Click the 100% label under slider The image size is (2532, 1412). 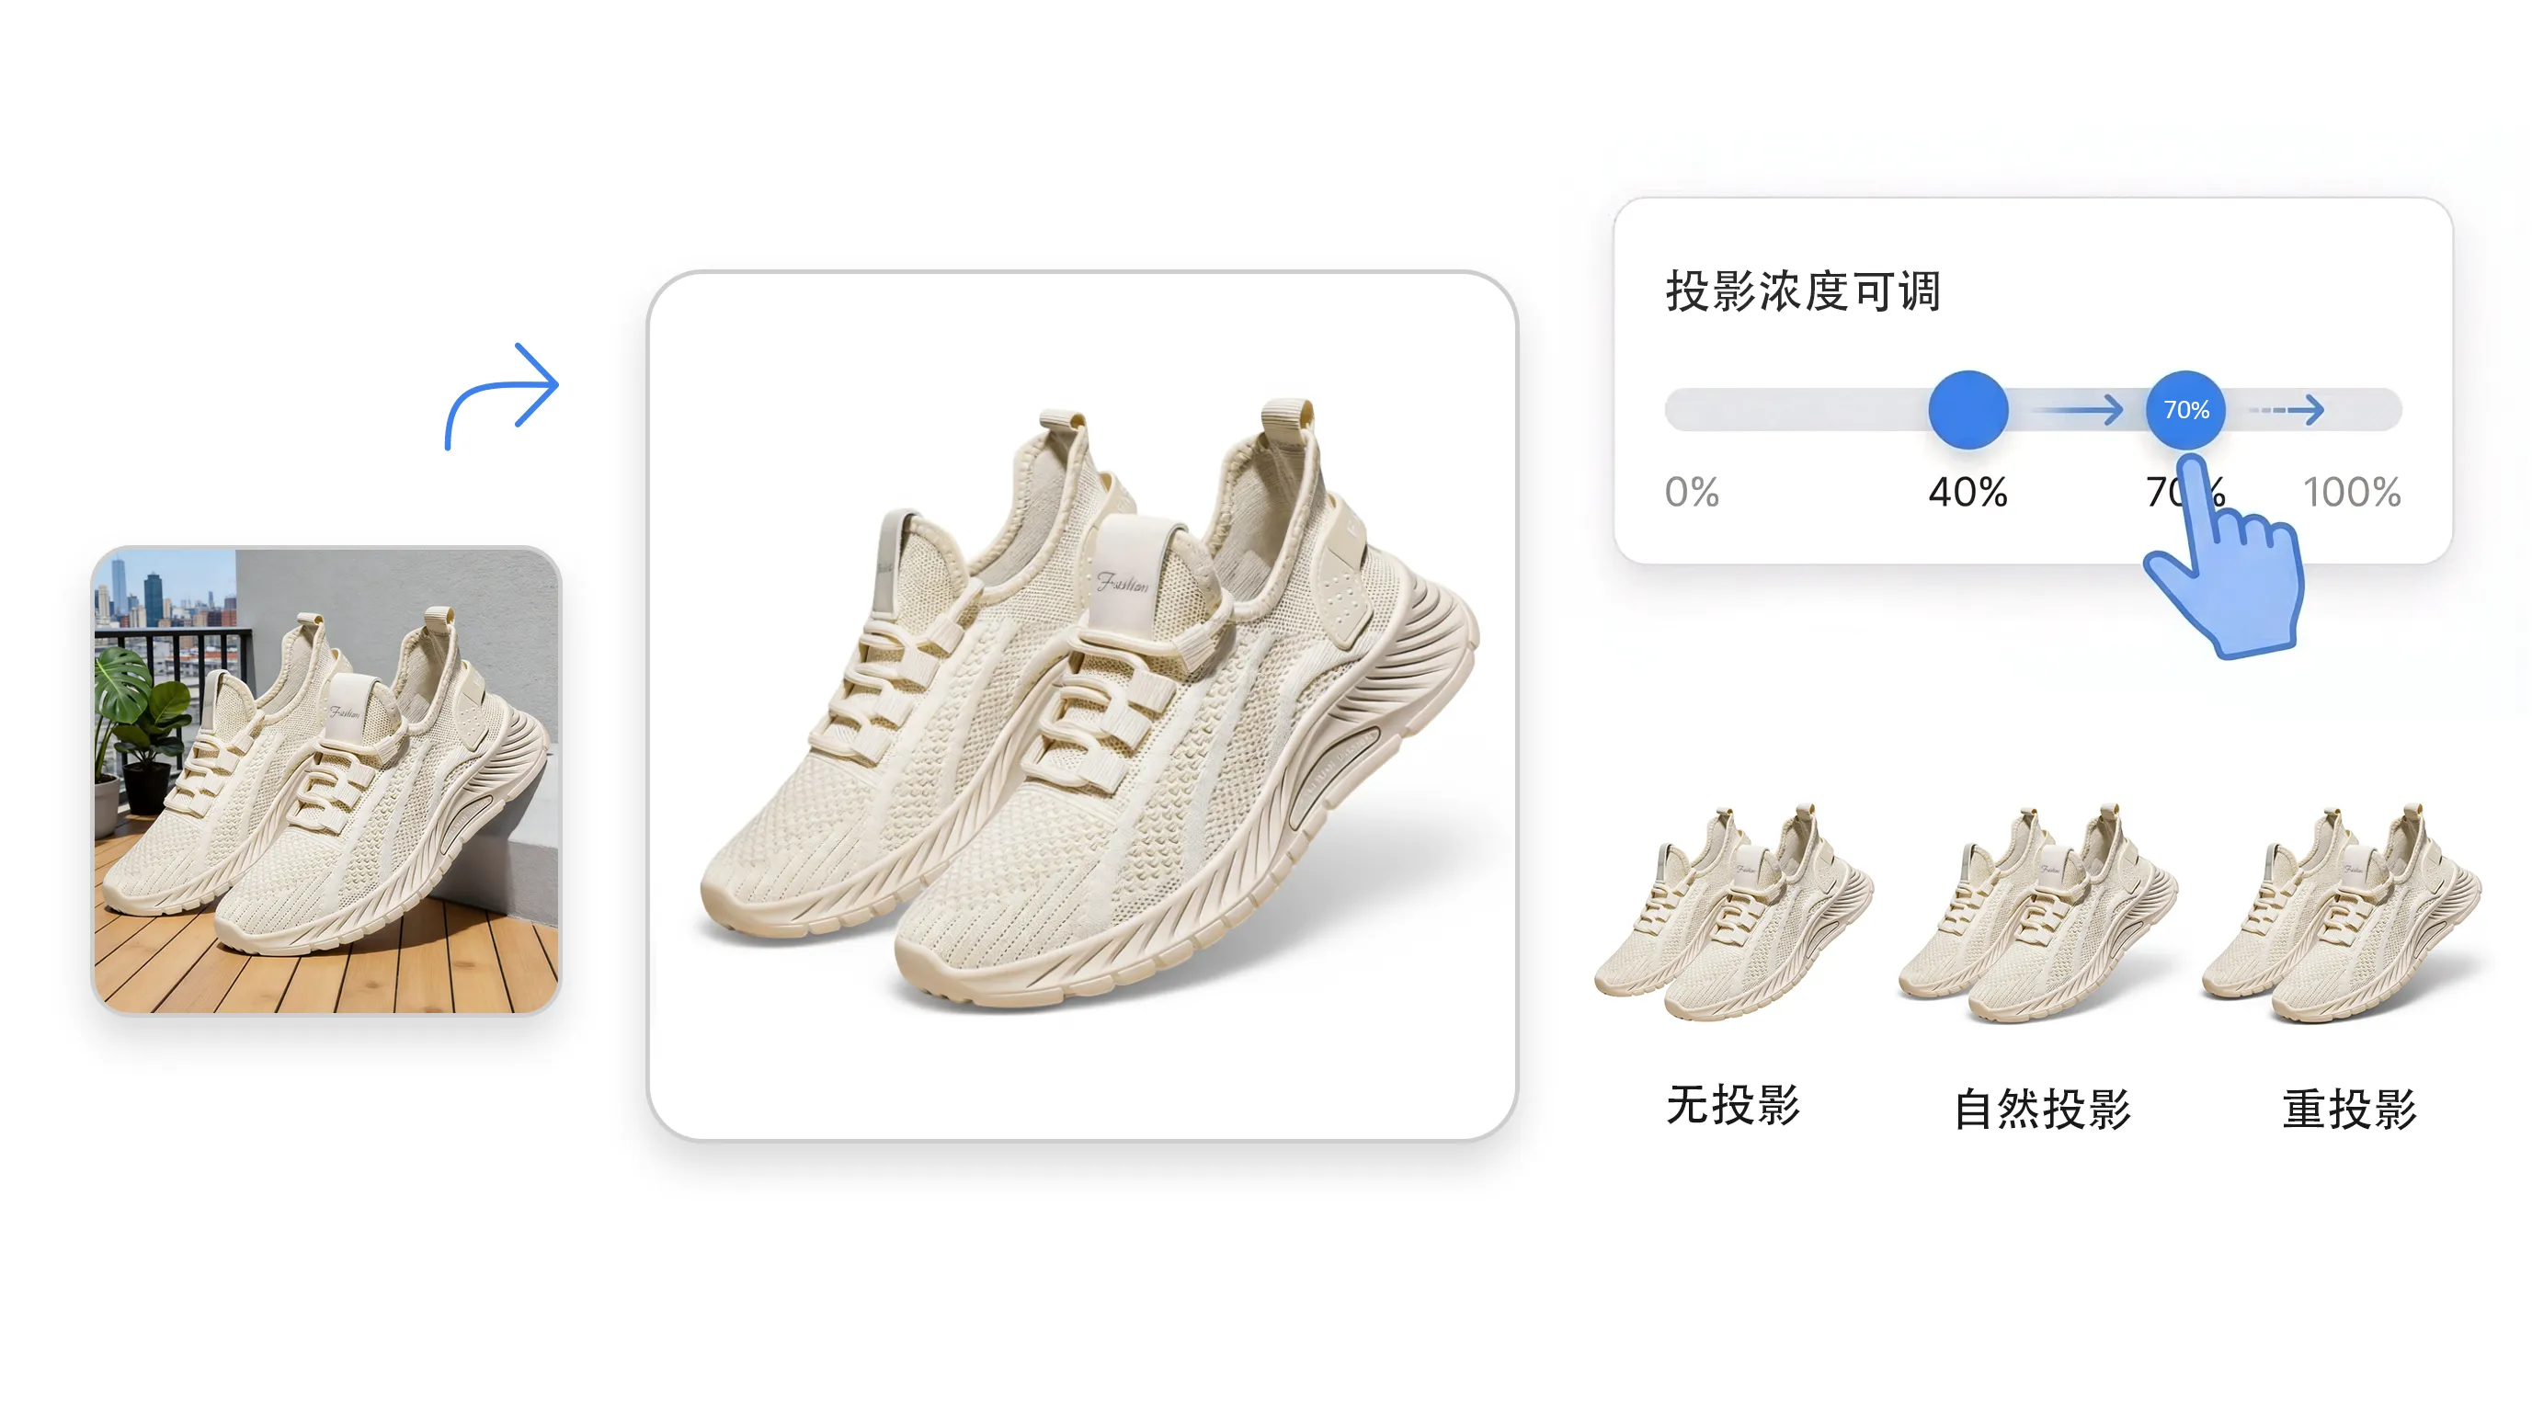[x=2352, y=493]
